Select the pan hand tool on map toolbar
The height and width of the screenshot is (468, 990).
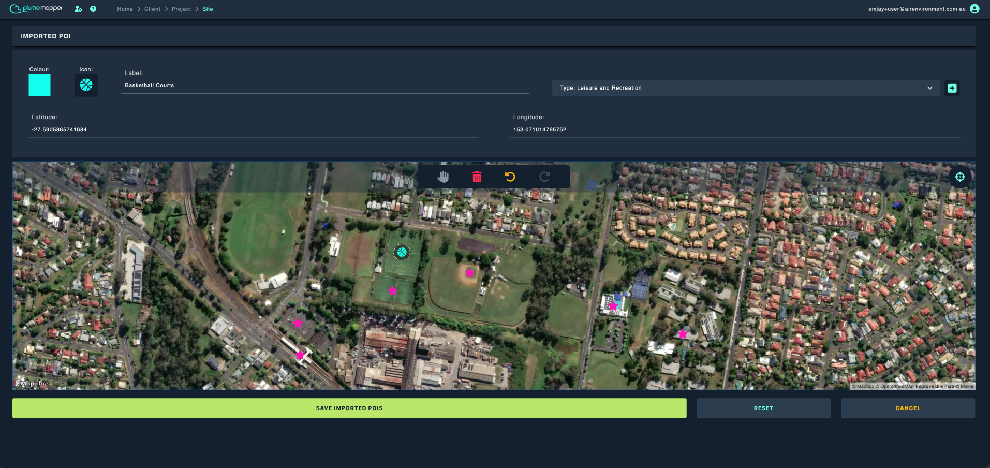(443, 177)
